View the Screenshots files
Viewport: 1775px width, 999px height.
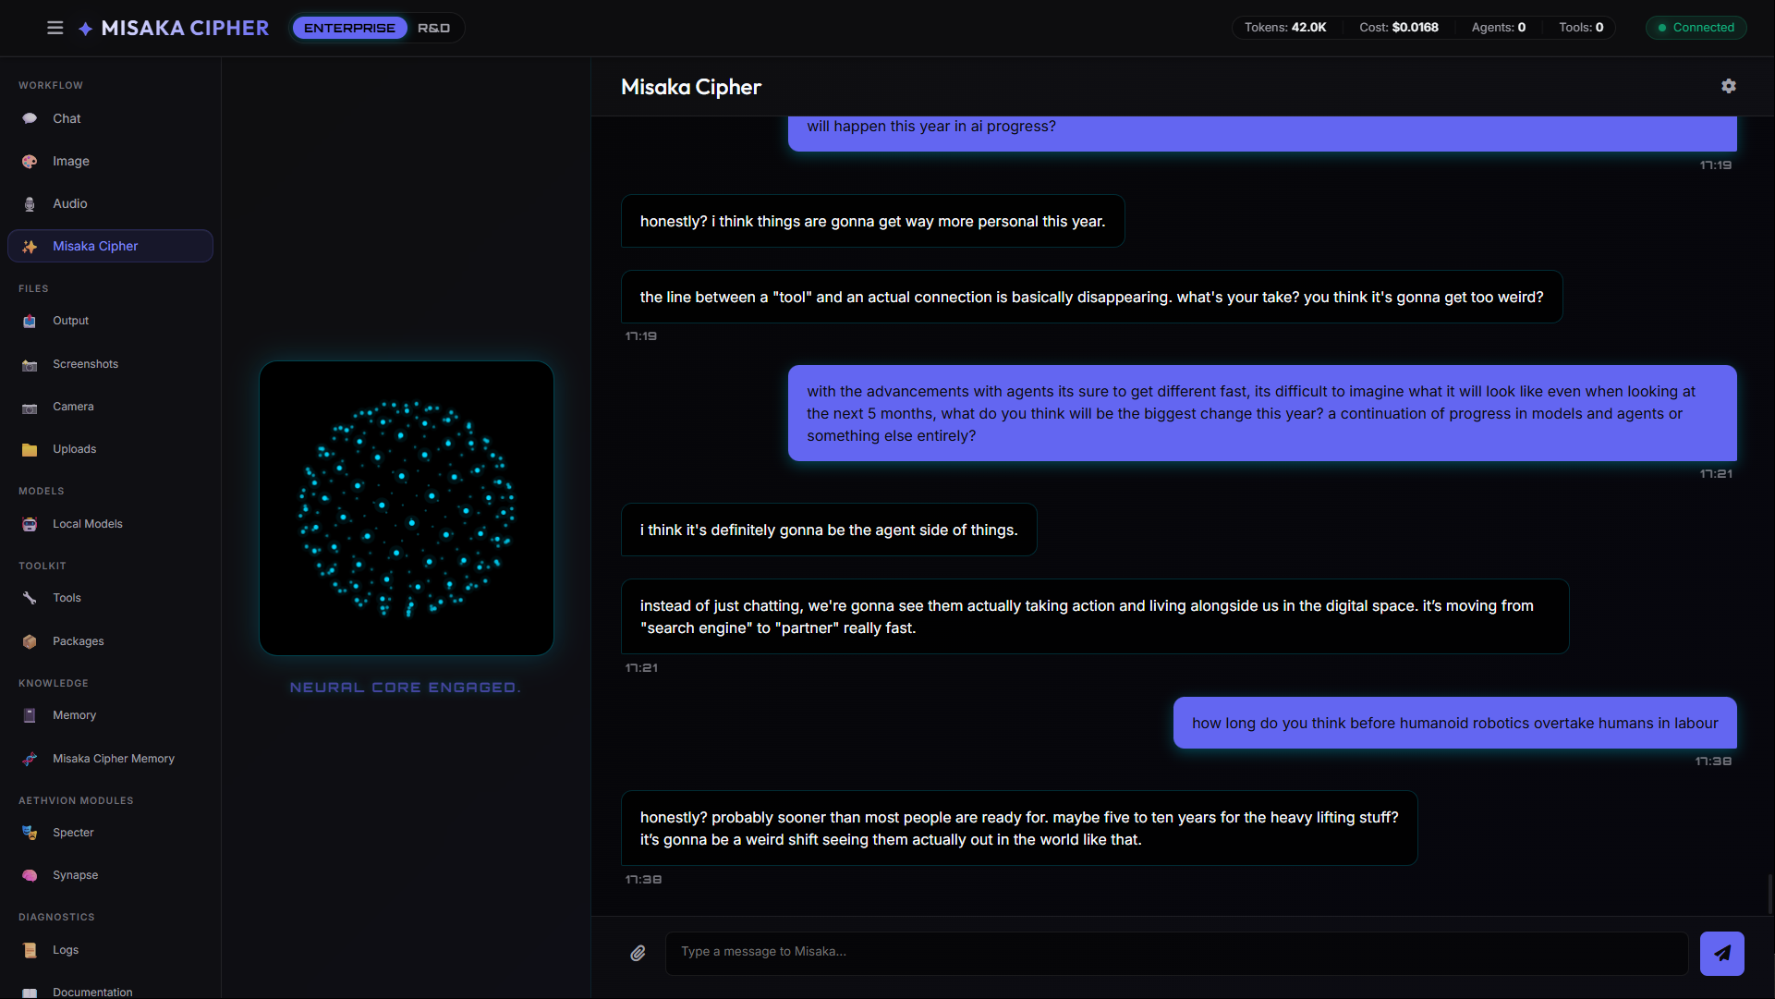pos(85,363)
